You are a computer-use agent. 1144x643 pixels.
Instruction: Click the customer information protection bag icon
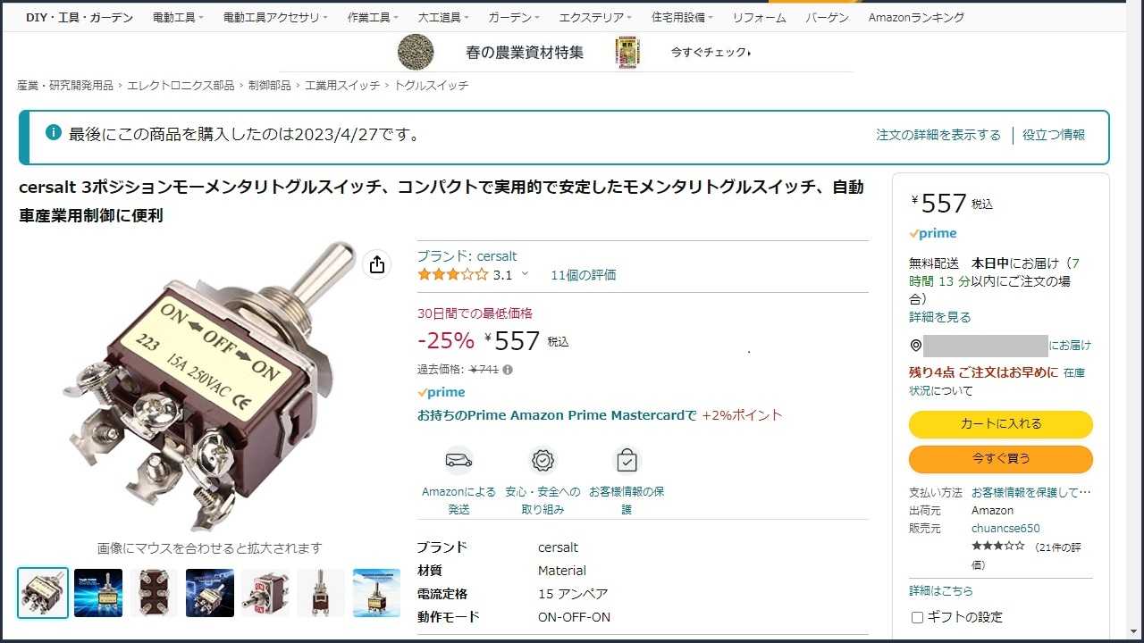[x=627, y=461]
